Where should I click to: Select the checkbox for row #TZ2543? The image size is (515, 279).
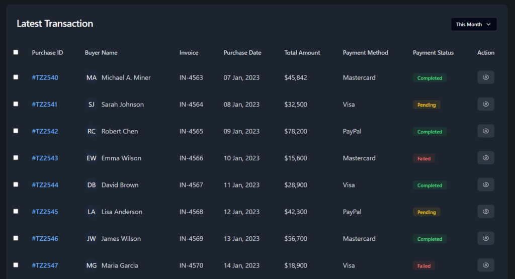coord(16,157)
